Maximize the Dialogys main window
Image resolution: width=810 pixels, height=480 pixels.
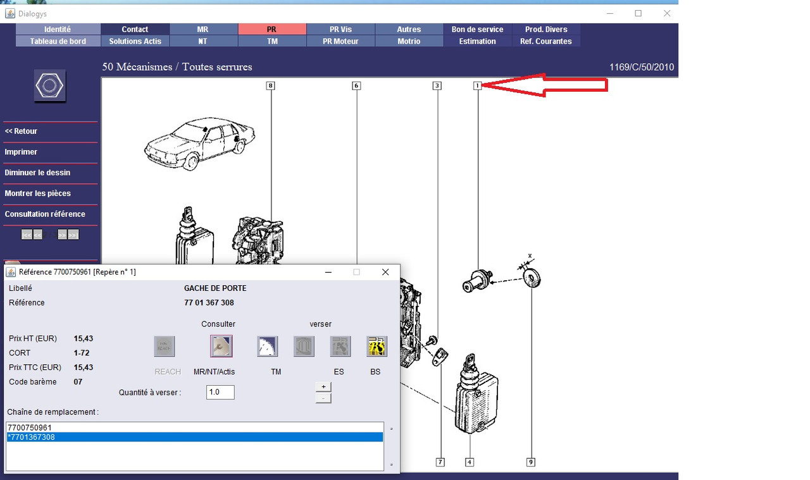[x=638, y=13]
